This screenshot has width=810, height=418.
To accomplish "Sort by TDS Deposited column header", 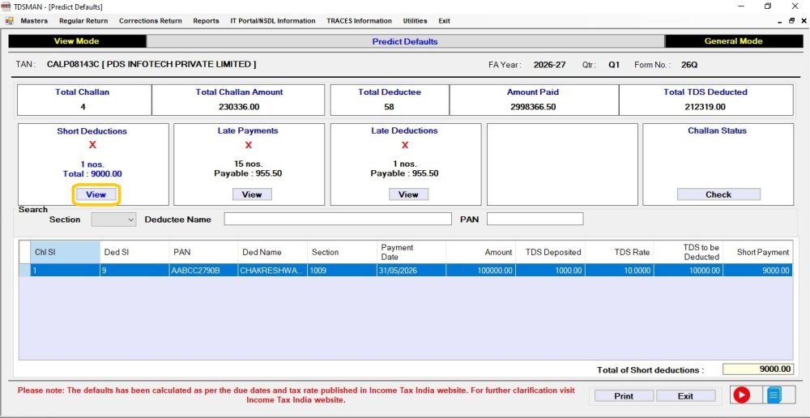I will pyautogui.click(x=550, y=252).
